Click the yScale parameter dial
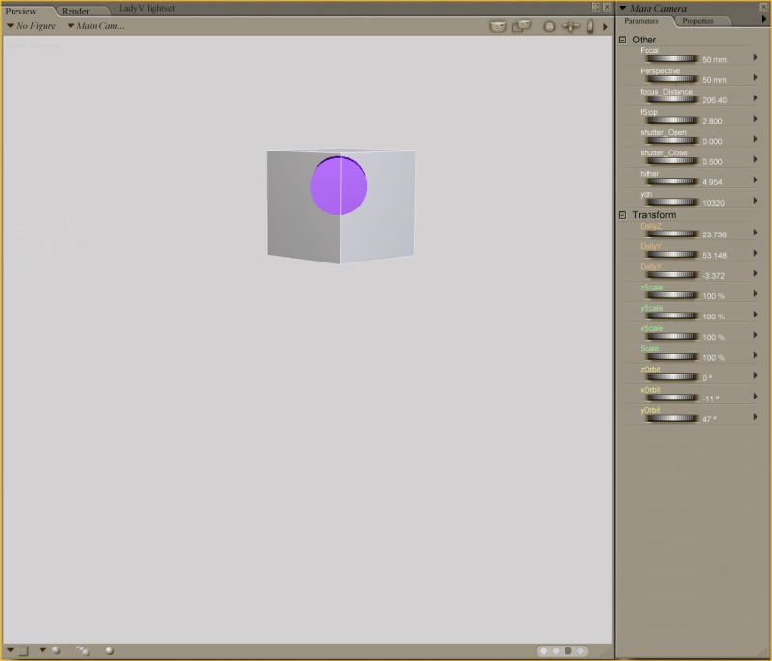The height and width of the screenshot is (661, 772). click(x=672, y=316)
